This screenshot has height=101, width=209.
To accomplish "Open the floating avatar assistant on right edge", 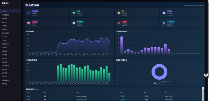I will pos(206,75).
